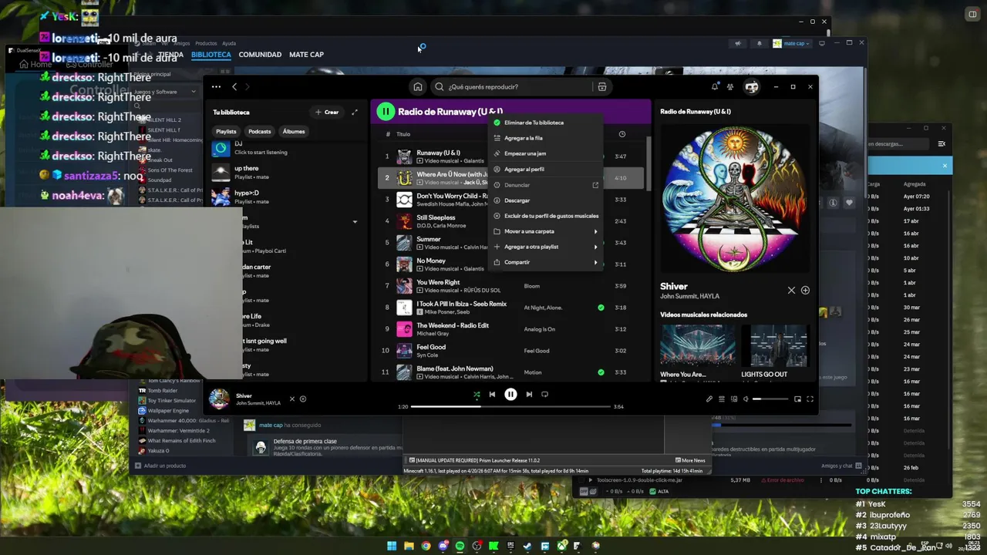The width and height of the screenshot is (987, 555).
Task: Pause playback in the bottom player
Action: point(510,394)
